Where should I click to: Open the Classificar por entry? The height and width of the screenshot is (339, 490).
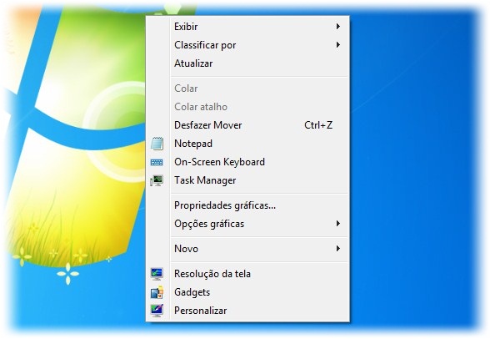[247, 45]
